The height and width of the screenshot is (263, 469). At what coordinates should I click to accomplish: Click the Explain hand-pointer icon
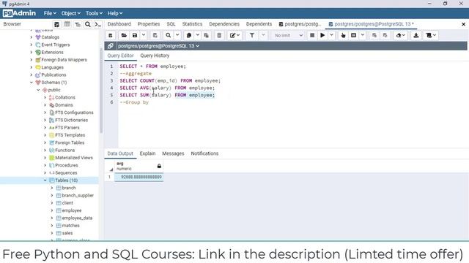tap(343, 35)
